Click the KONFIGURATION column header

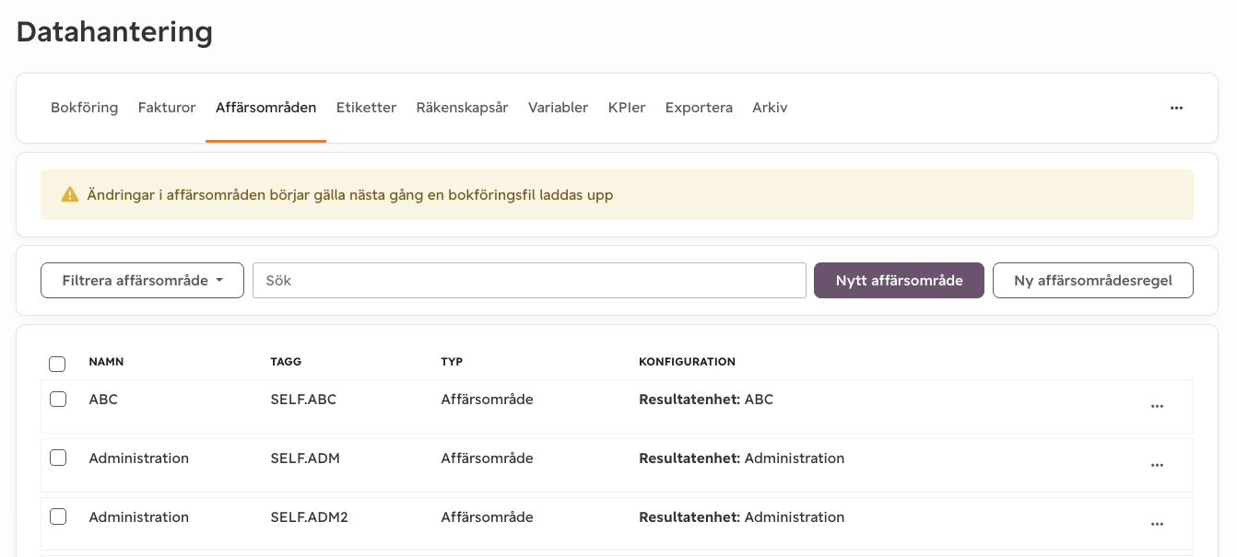point(687,362)
